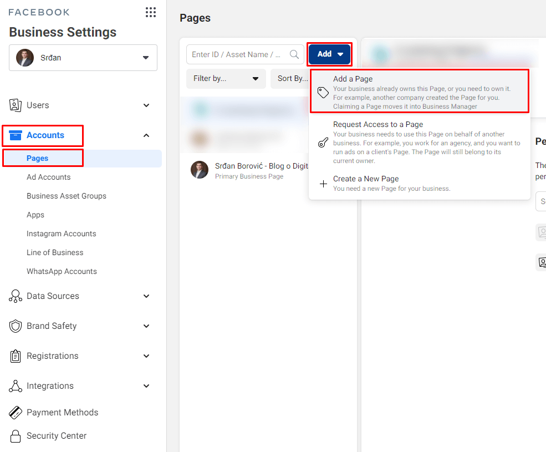Click the key icon for Request Access

coord(323,143)
